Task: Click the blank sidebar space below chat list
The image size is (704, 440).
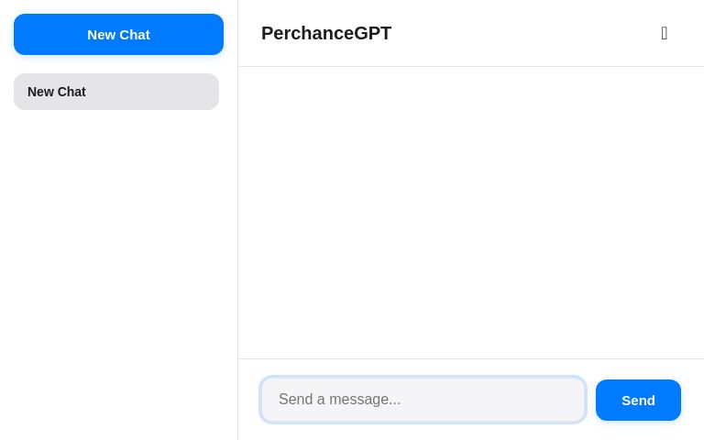Action: coord(118,274)
